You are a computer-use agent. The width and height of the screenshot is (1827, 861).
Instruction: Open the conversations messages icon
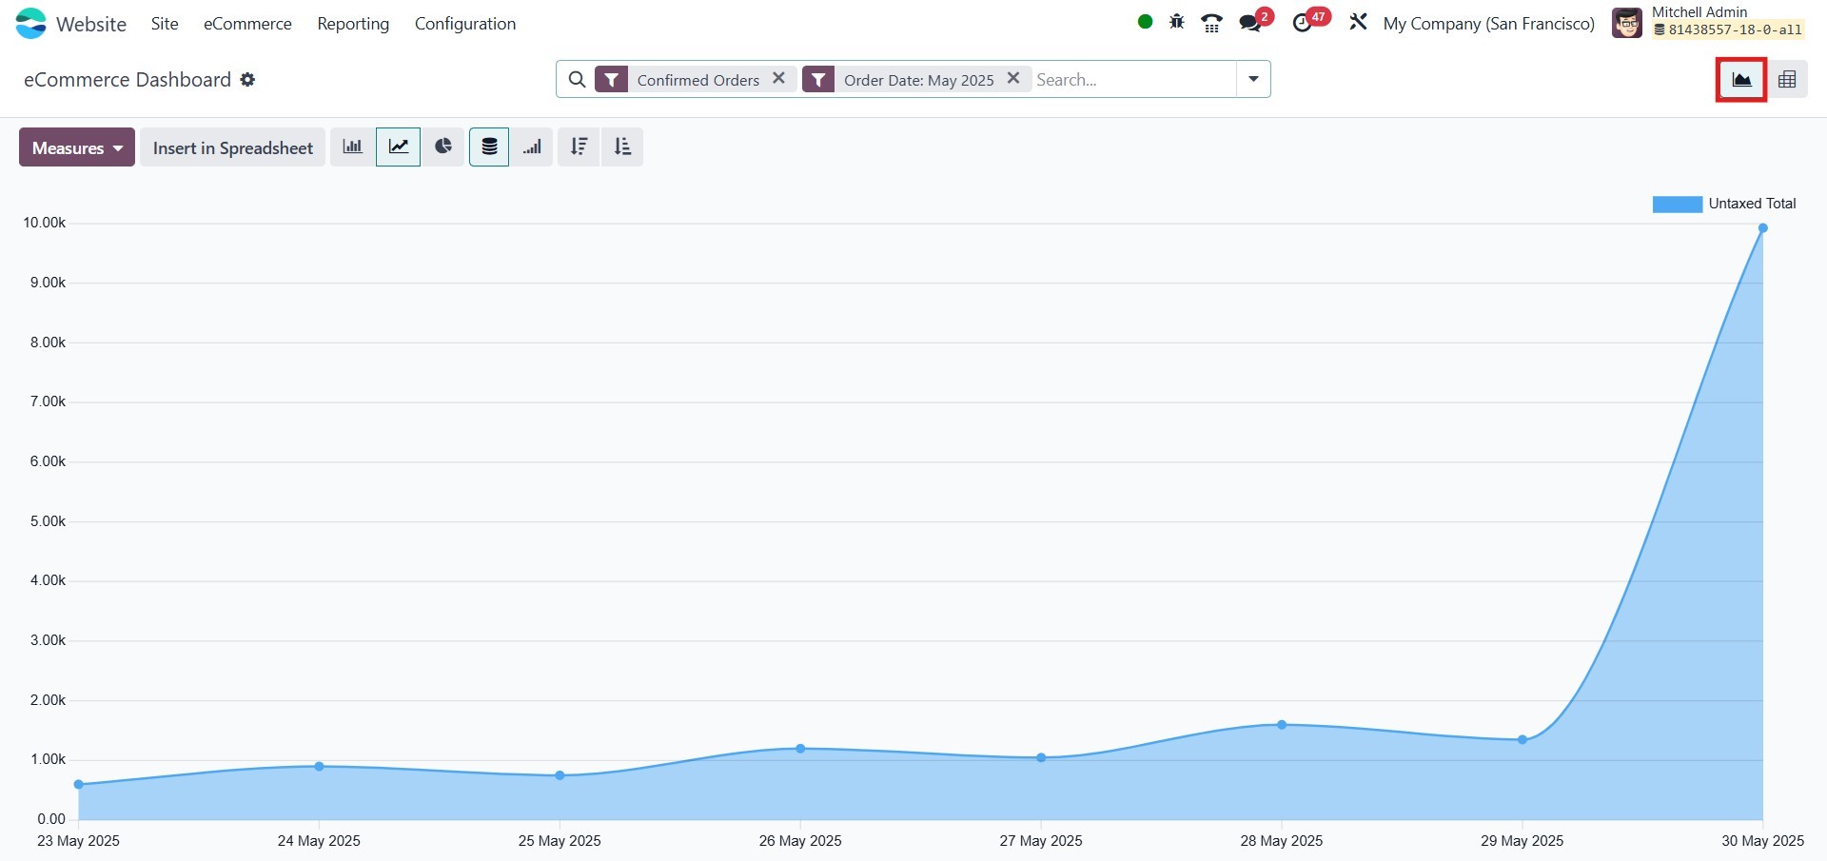tap(1251, 23)
